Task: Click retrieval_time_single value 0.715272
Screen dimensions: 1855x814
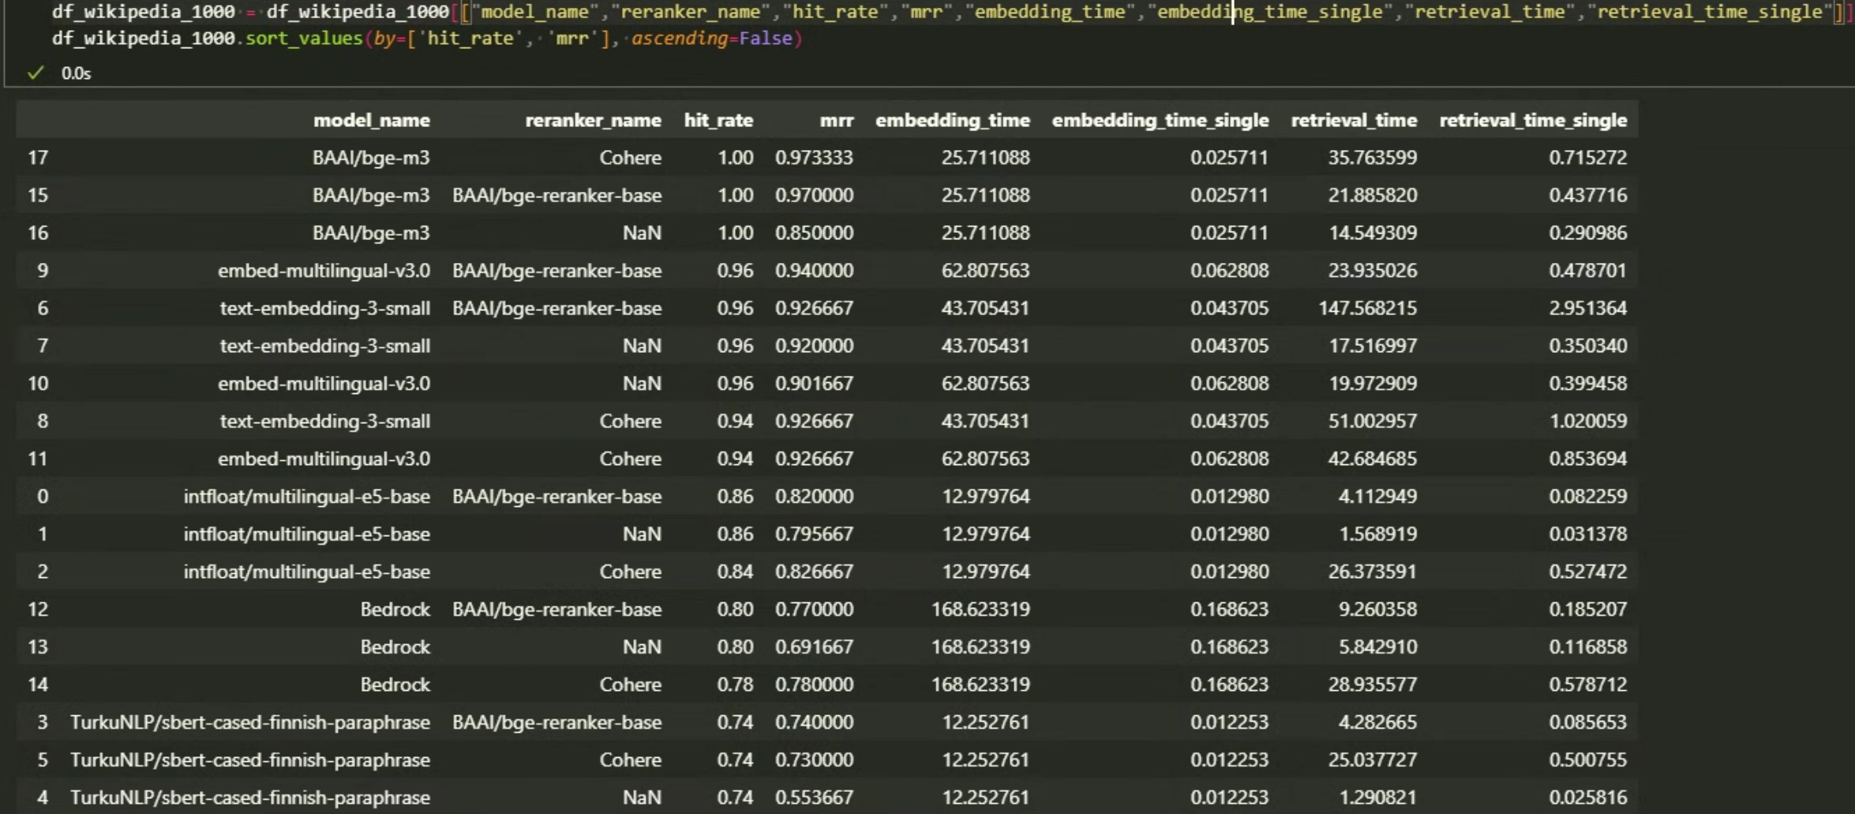Action: coord(1588,158)
